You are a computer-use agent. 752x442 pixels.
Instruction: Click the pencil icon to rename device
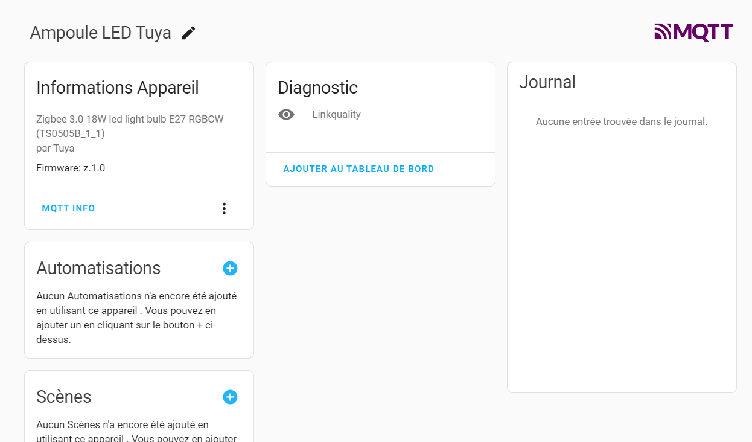click(189, 33)
